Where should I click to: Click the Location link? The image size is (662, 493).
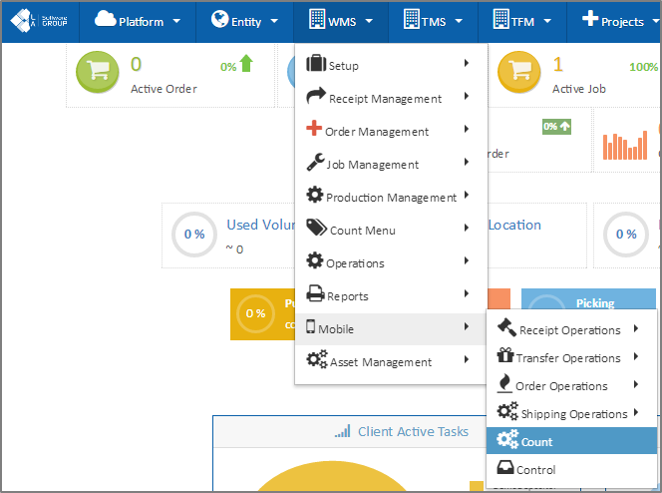[x=514, y=225]
